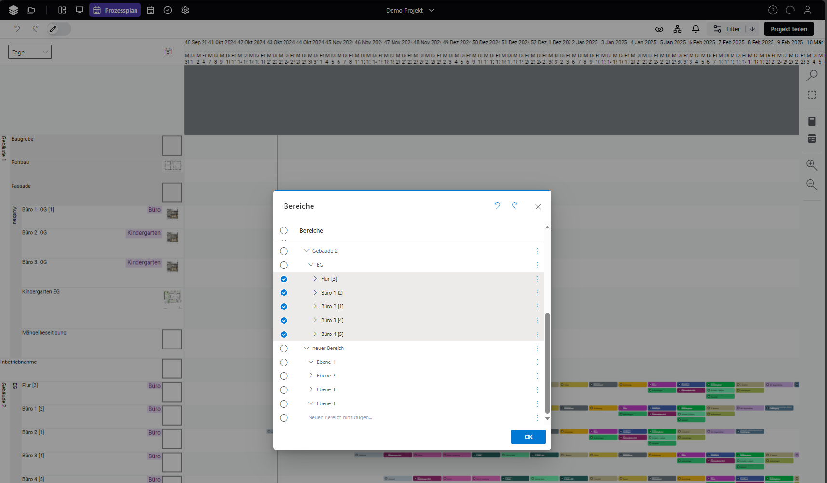Image resolution: width=827 pixels, height=483 pixels.
Task: Uncheck the Büro 3 [4] checkbox
Action: pyautogui.click(x=284, y=321)
